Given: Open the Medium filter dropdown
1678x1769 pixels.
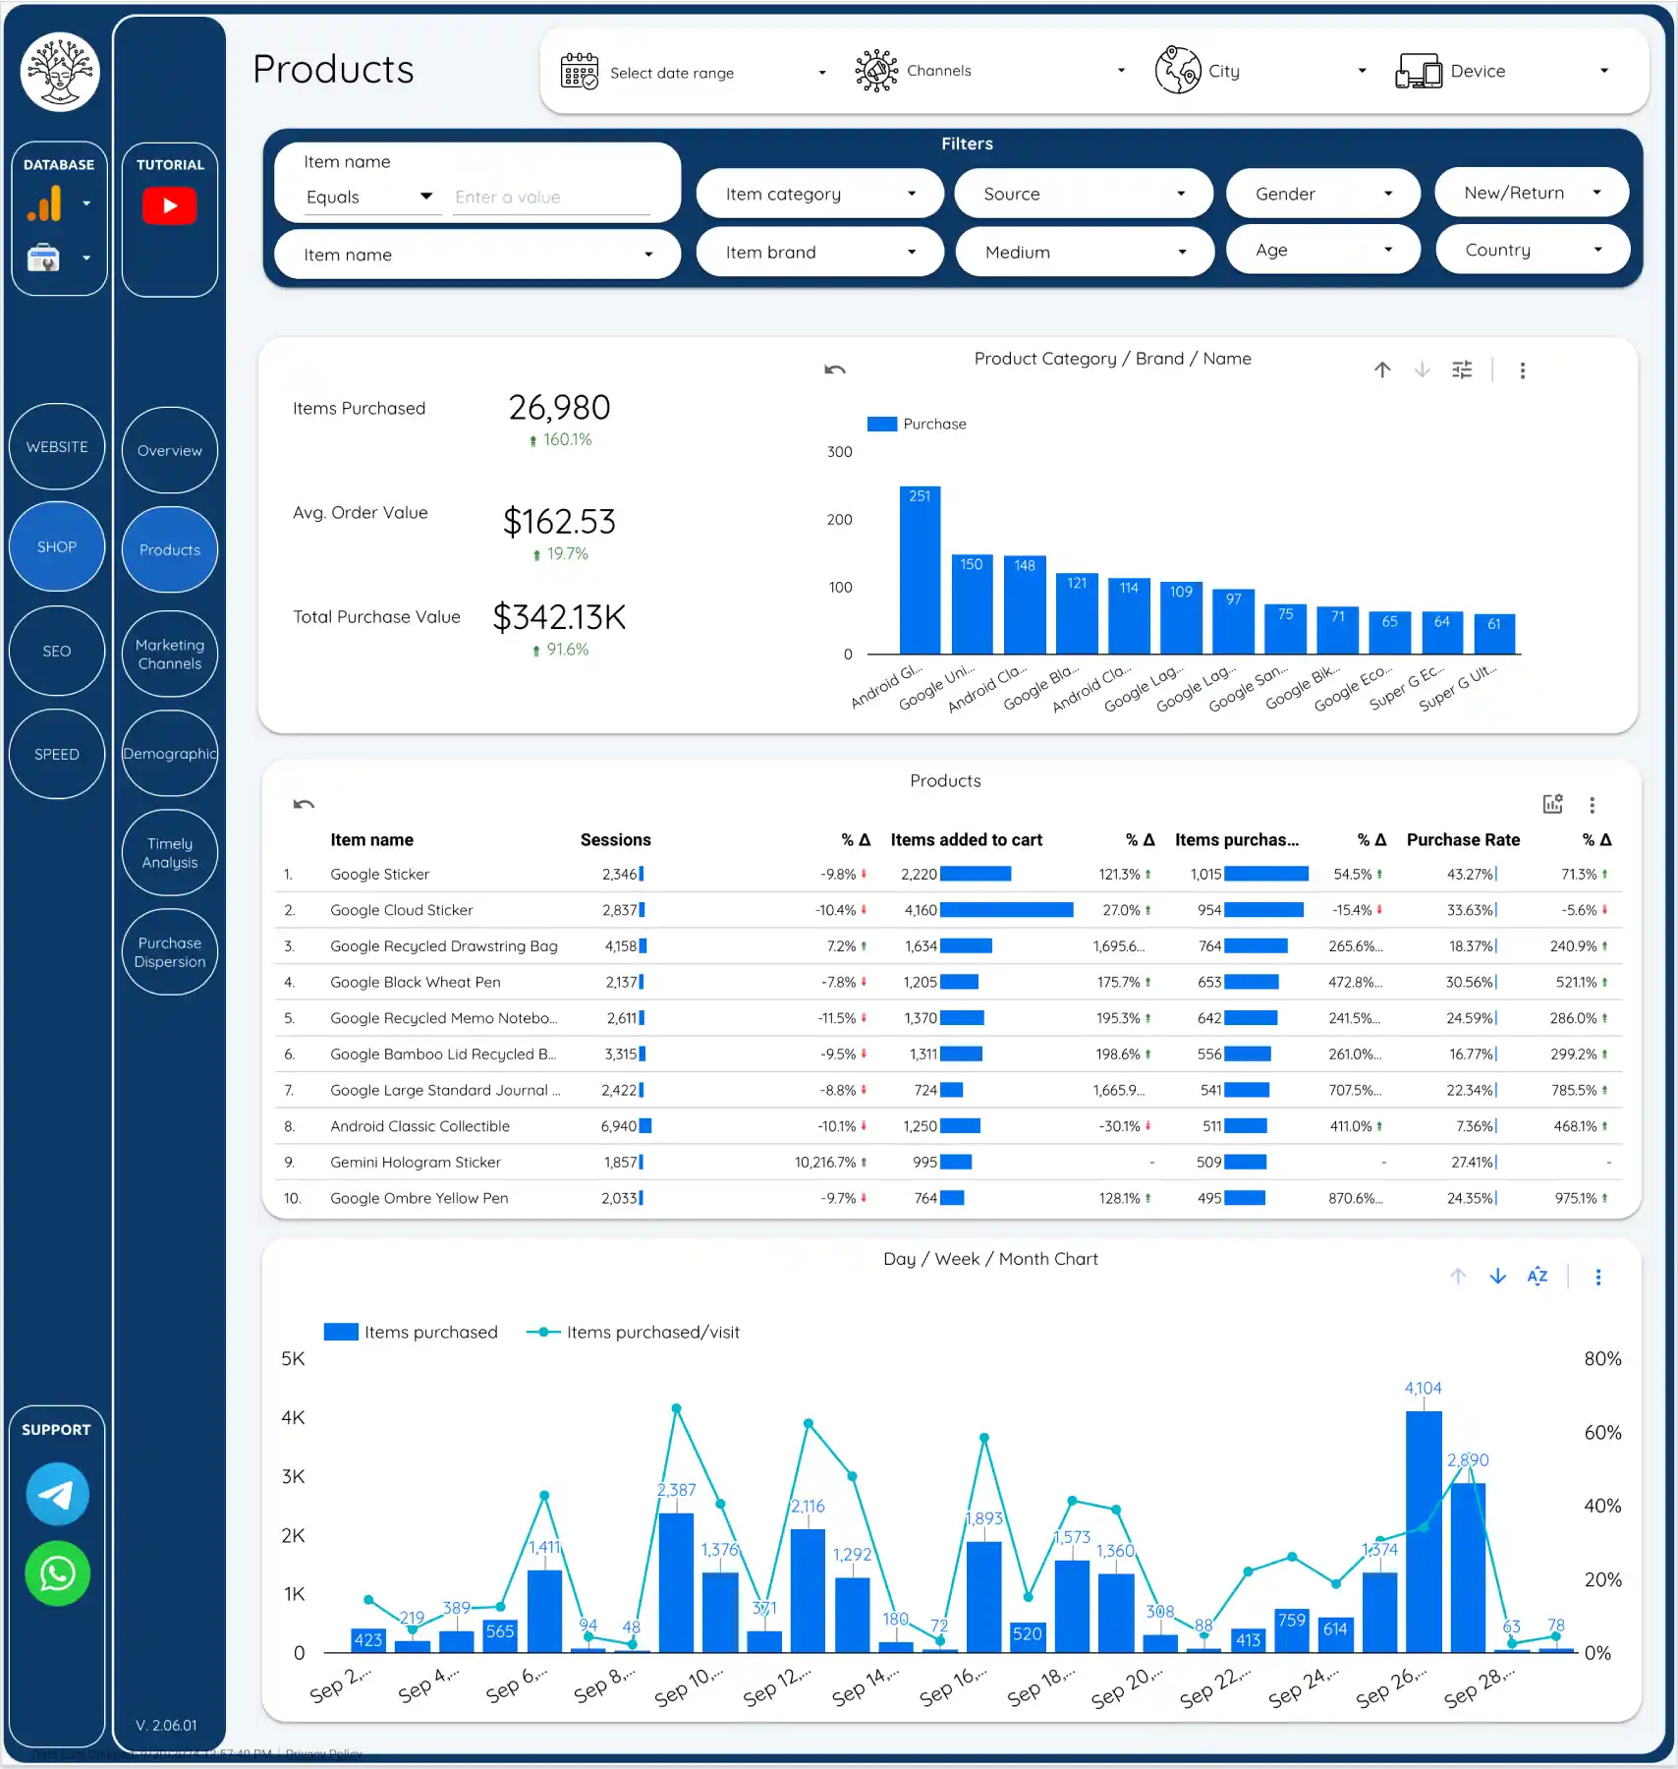Looking at the screenshot, I should tap(1085, 252).
